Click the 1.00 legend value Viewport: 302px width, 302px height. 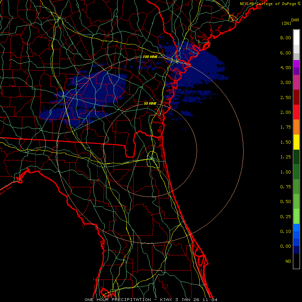tap(286, 172)
